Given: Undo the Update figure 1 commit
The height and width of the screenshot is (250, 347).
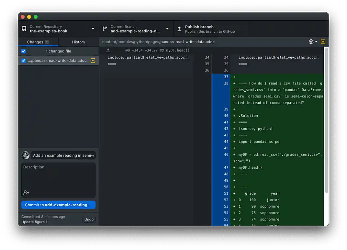Looking at the screenshot, I should pos(89,219).
